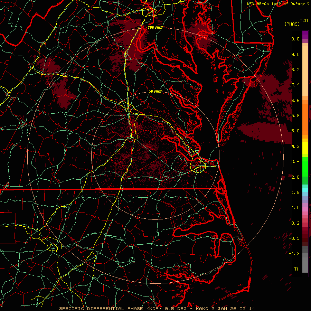Click the 2 JAN 26 date text
The image size is (311, 311).
click(x=225, y=309)
